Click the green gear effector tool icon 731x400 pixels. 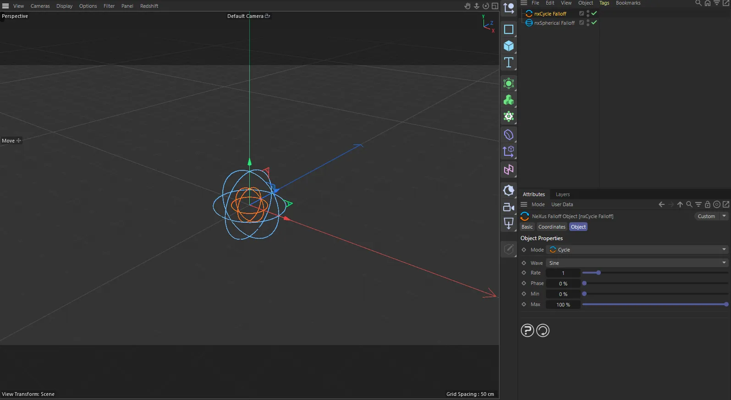(x=509, y=116)
